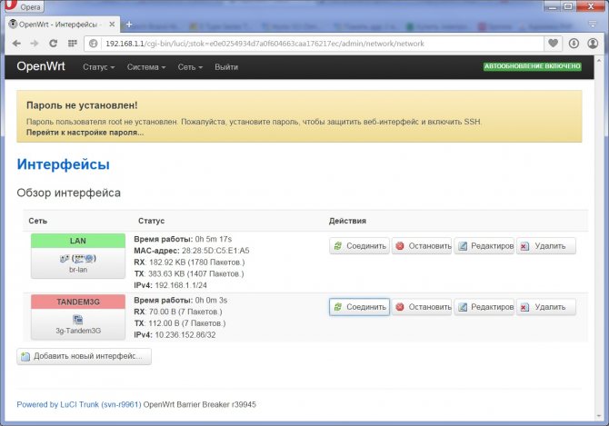Click the tab menu icon at tab bar end
Image resolution: width=609 pixels, height=426 pixels.
(x=593, y=25)
